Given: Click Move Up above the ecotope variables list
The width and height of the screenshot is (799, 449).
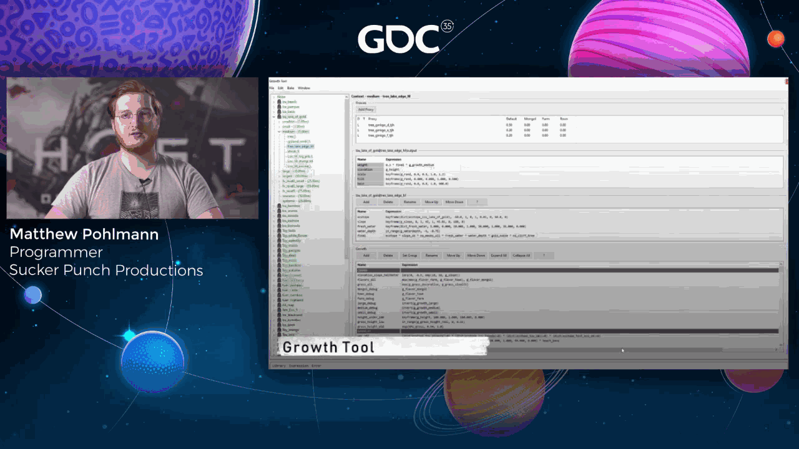Looking at the screenshot, I should 431,202.
